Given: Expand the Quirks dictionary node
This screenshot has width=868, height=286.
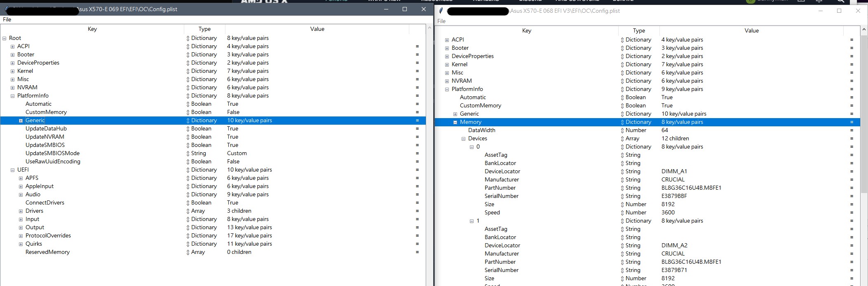Looking at the screenshot, I should point(21,244).
